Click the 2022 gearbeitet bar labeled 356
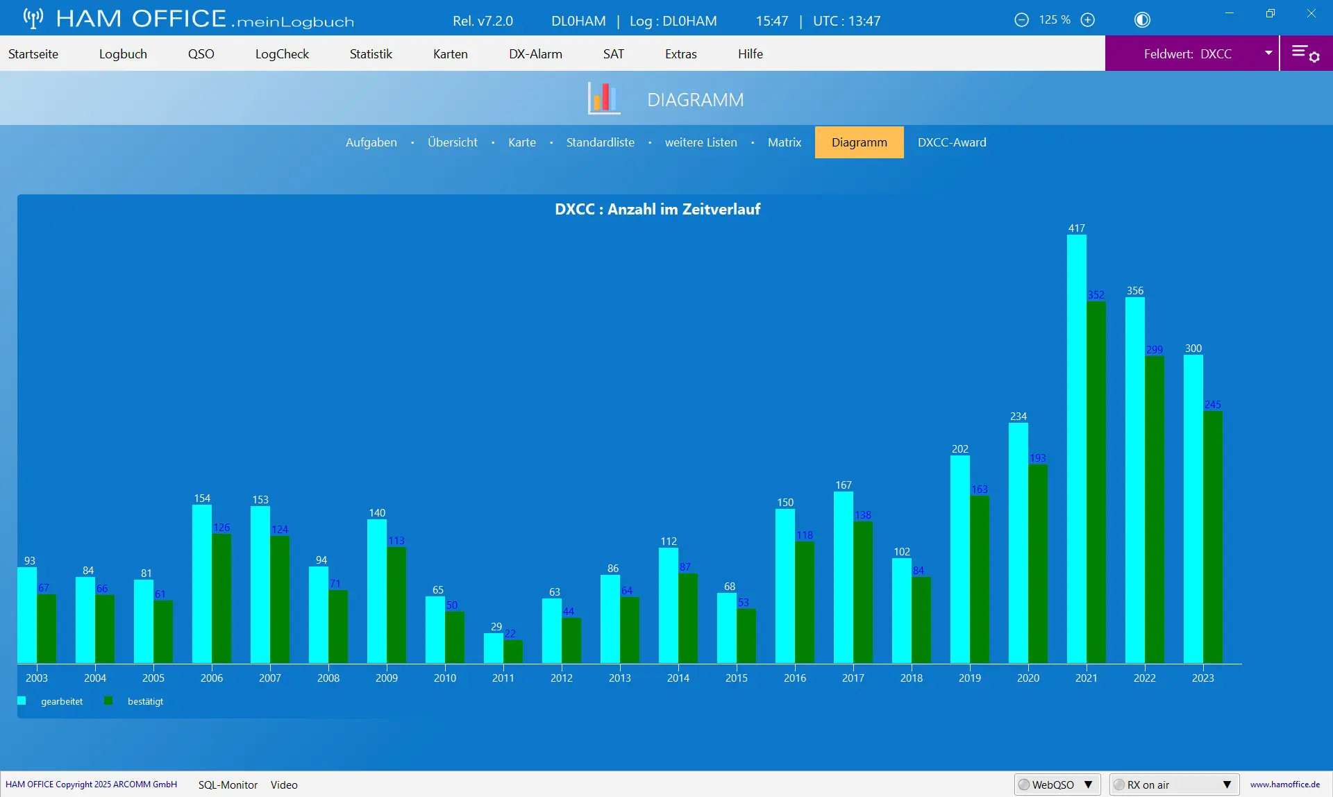This screenshot has height=797, width=1333. (x=1135, y=480)
